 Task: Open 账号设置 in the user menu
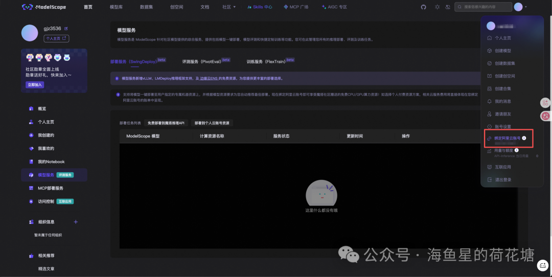[x=503, y=127]
